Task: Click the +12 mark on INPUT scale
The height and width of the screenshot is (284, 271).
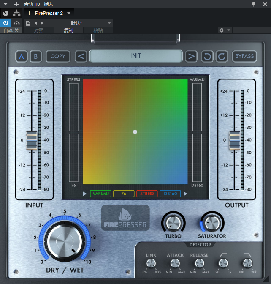Action: (22, 115)
